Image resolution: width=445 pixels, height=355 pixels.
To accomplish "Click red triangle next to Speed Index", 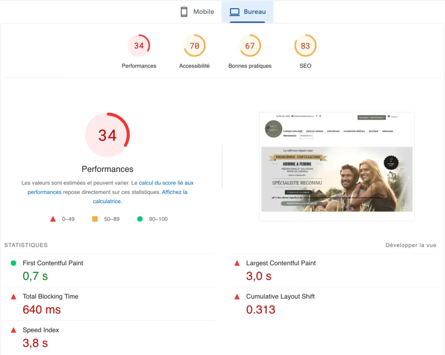I will pyautogui.click(x=13, y=330).
